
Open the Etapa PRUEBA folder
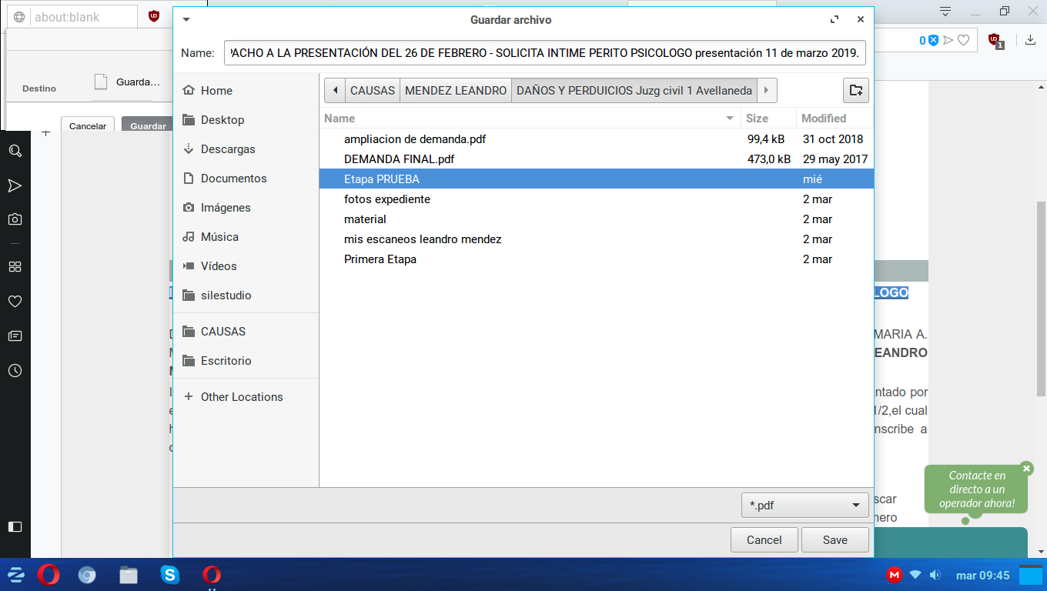(x=382, y=179)
